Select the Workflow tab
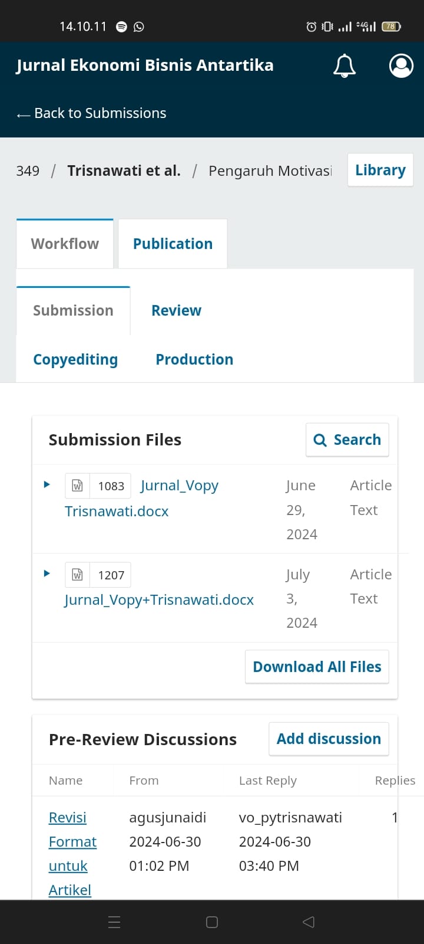This screenshot has width=424, height=944. [x=65, y=244]
